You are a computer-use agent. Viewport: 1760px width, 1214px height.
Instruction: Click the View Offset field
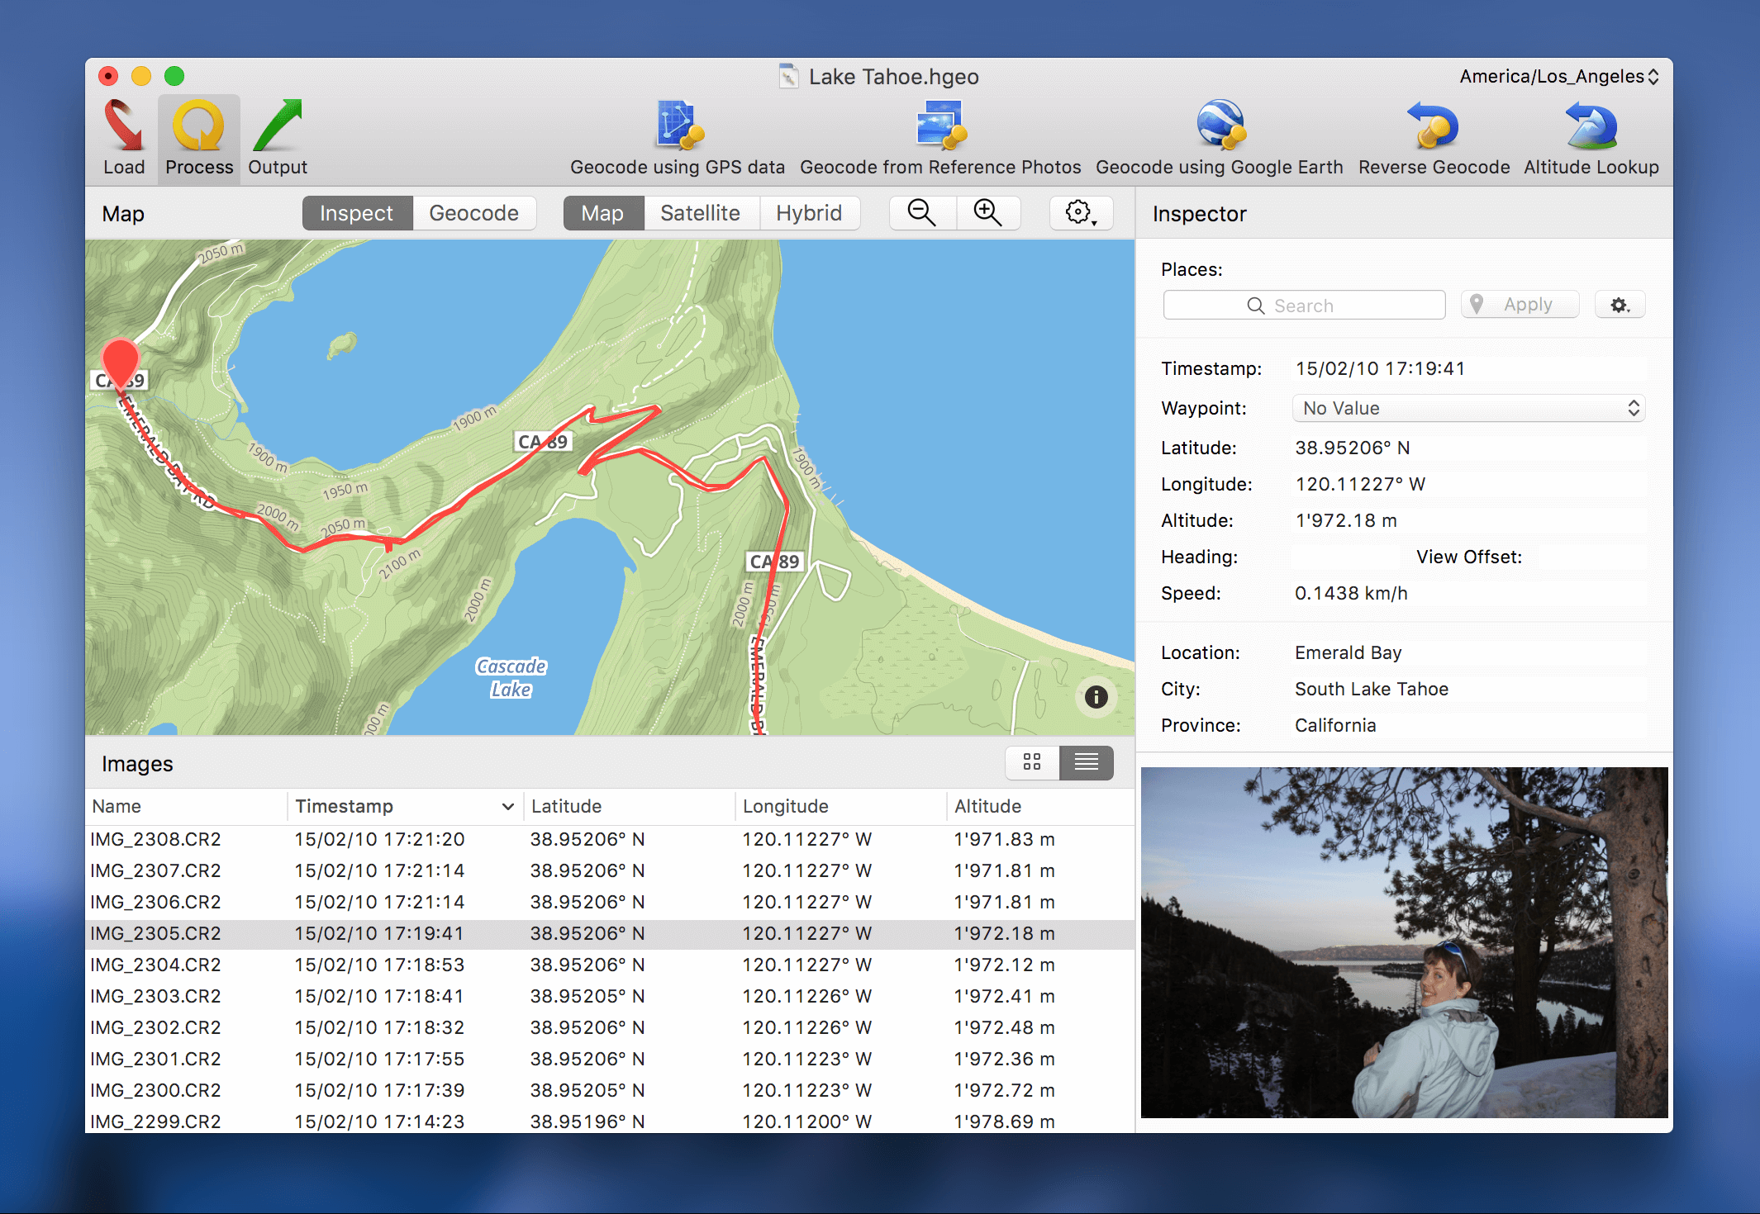[x=1585, y=557]
